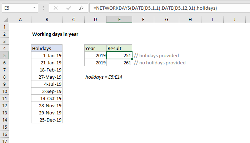Click inside the Name Box showing E5
The image size is (250, 143).
pos(18,7)
